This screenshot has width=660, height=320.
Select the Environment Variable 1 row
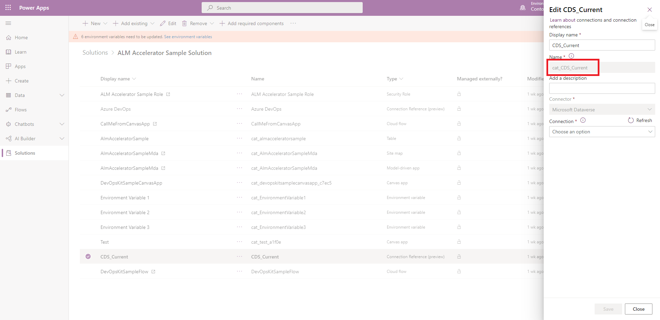pyautogui.click(x=125, y=198)
